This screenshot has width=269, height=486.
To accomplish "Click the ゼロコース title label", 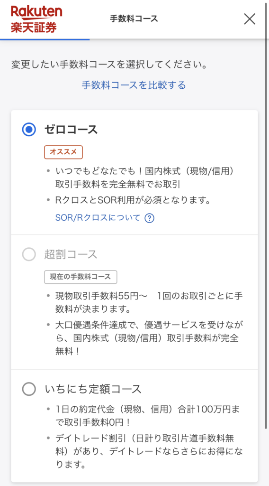I will point(71,130).
